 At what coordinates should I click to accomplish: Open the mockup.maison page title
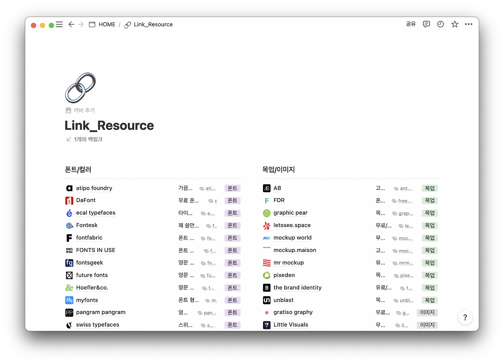click(295, 250)
